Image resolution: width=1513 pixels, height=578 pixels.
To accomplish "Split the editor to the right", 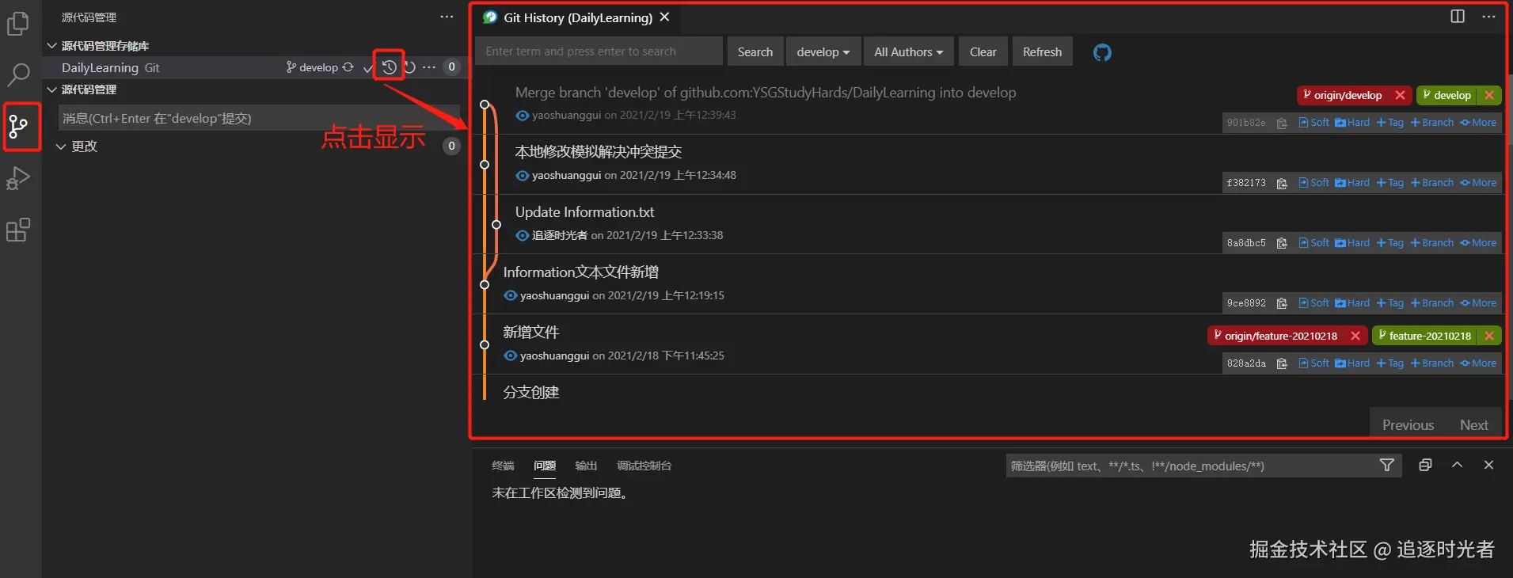I will point(1458,17).
